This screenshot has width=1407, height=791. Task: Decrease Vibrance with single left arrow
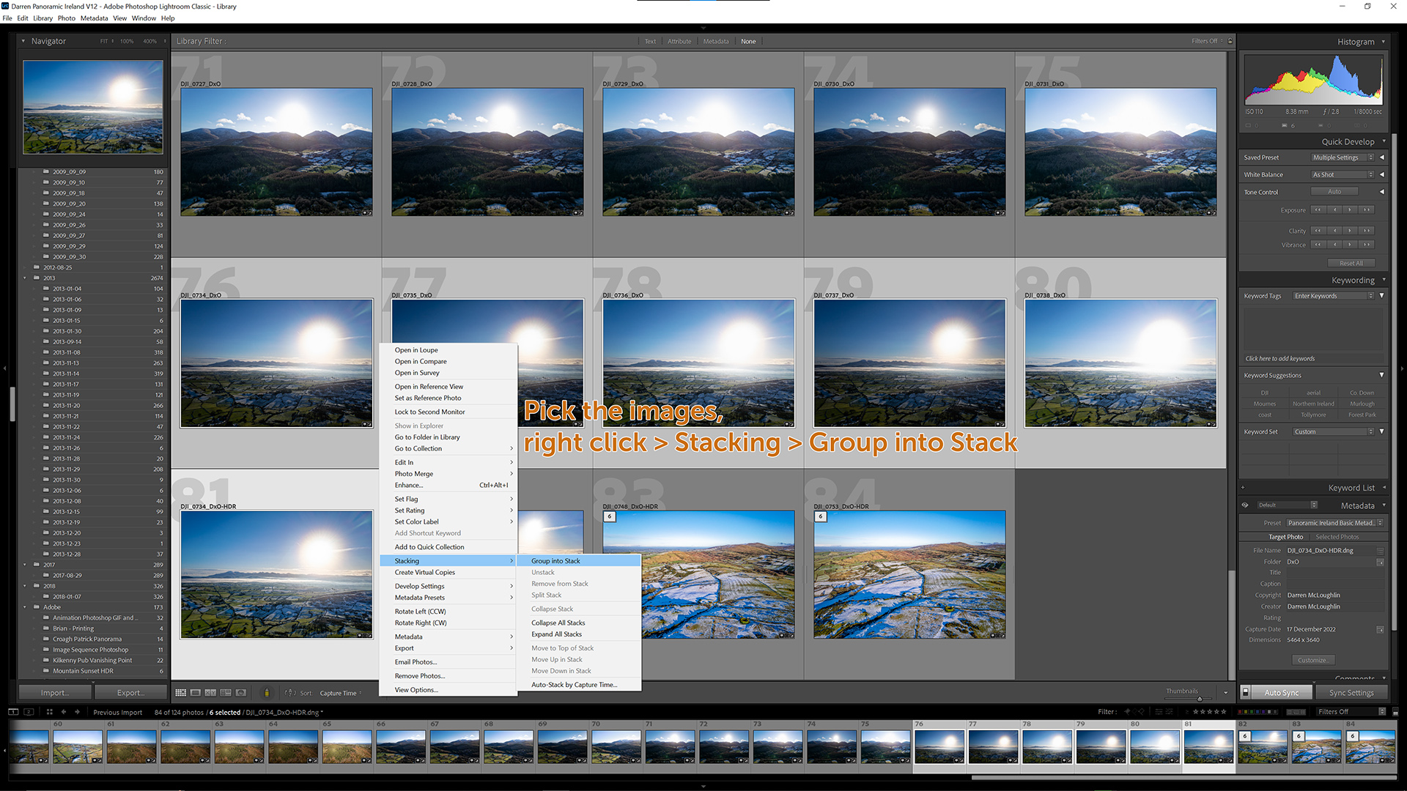tap(1334, 245)
